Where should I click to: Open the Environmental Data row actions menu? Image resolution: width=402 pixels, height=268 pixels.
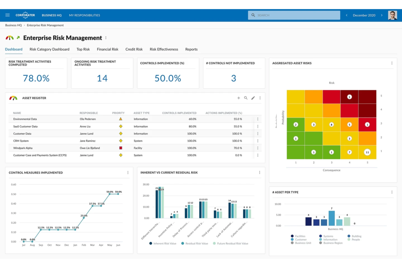pyautogui.click(x=257, y=119)
